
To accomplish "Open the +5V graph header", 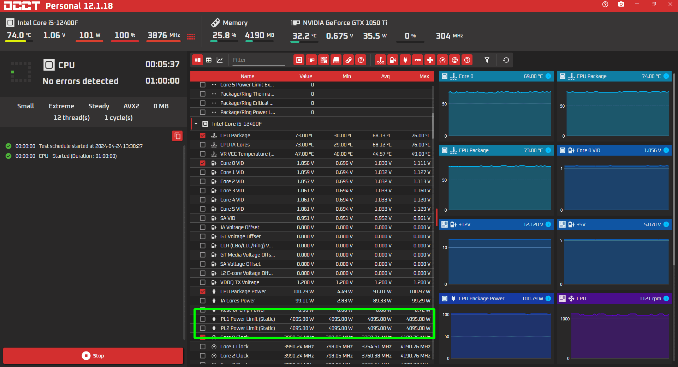I will (x=614, y=224).
